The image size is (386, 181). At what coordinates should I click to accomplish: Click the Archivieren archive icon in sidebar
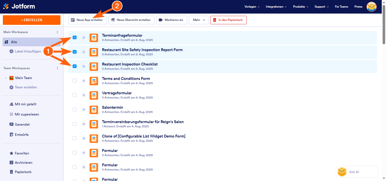click(12, 163)
